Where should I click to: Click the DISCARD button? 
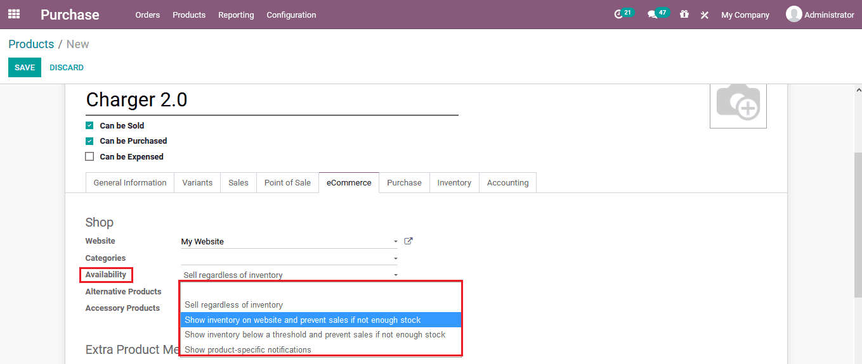pos(67,67)
